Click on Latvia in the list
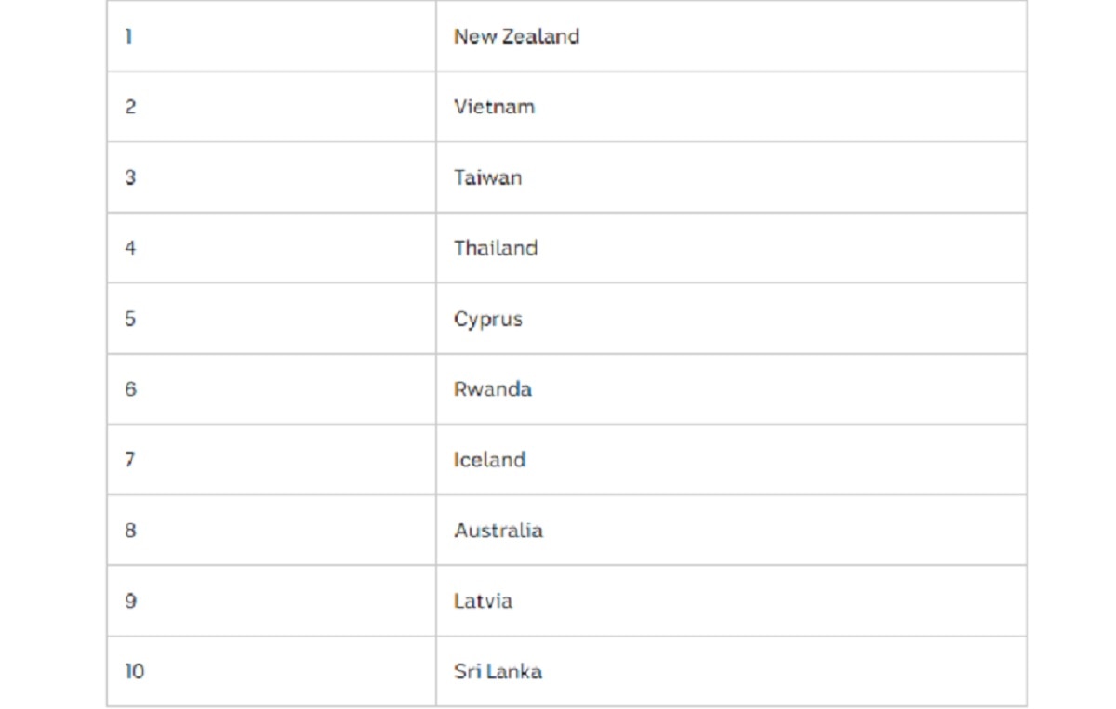 pos(483,601)
